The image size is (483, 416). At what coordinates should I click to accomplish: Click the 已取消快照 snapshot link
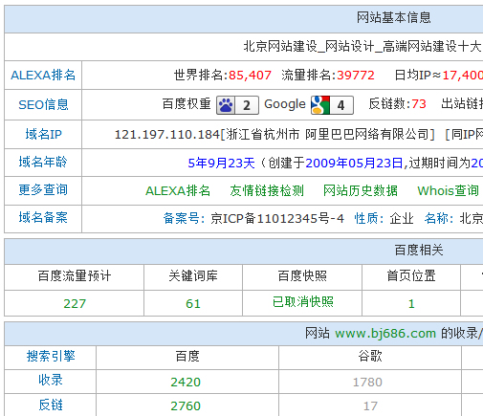302,302
